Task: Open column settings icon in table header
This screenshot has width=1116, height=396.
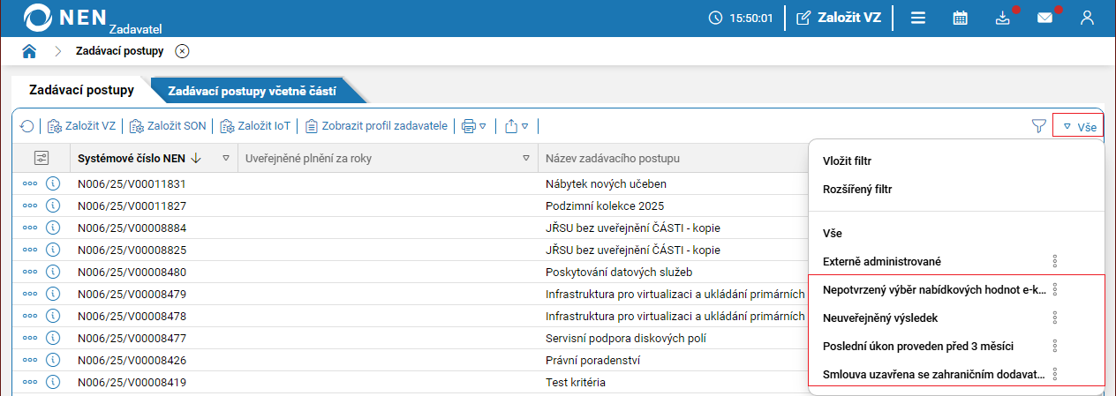Action: click(41, 158)
